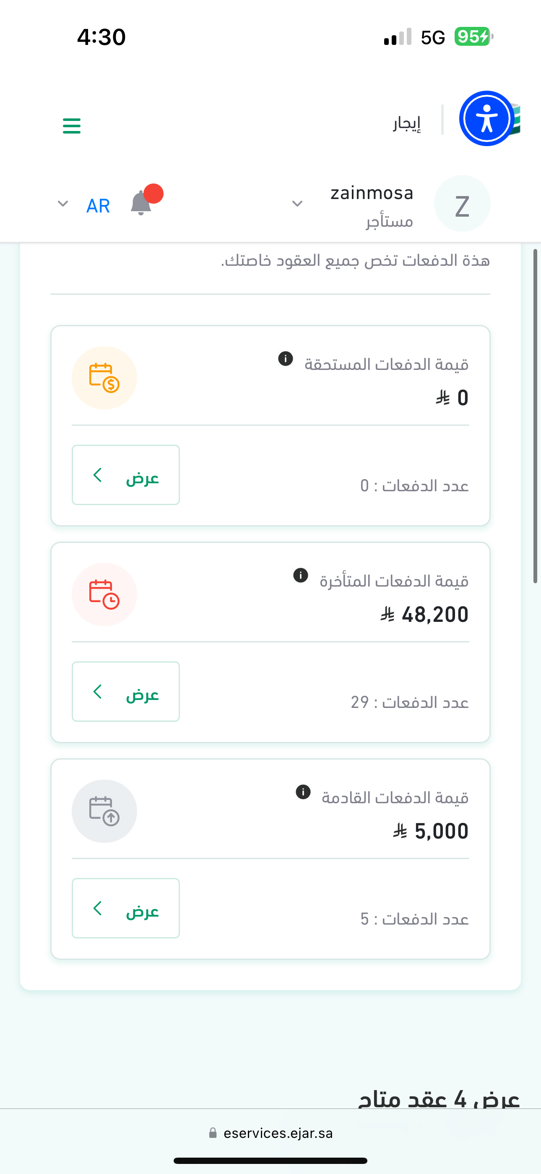541x1174 pixels.
Task: Click info icon beside late payments value
Action: [x=301, y=575]
